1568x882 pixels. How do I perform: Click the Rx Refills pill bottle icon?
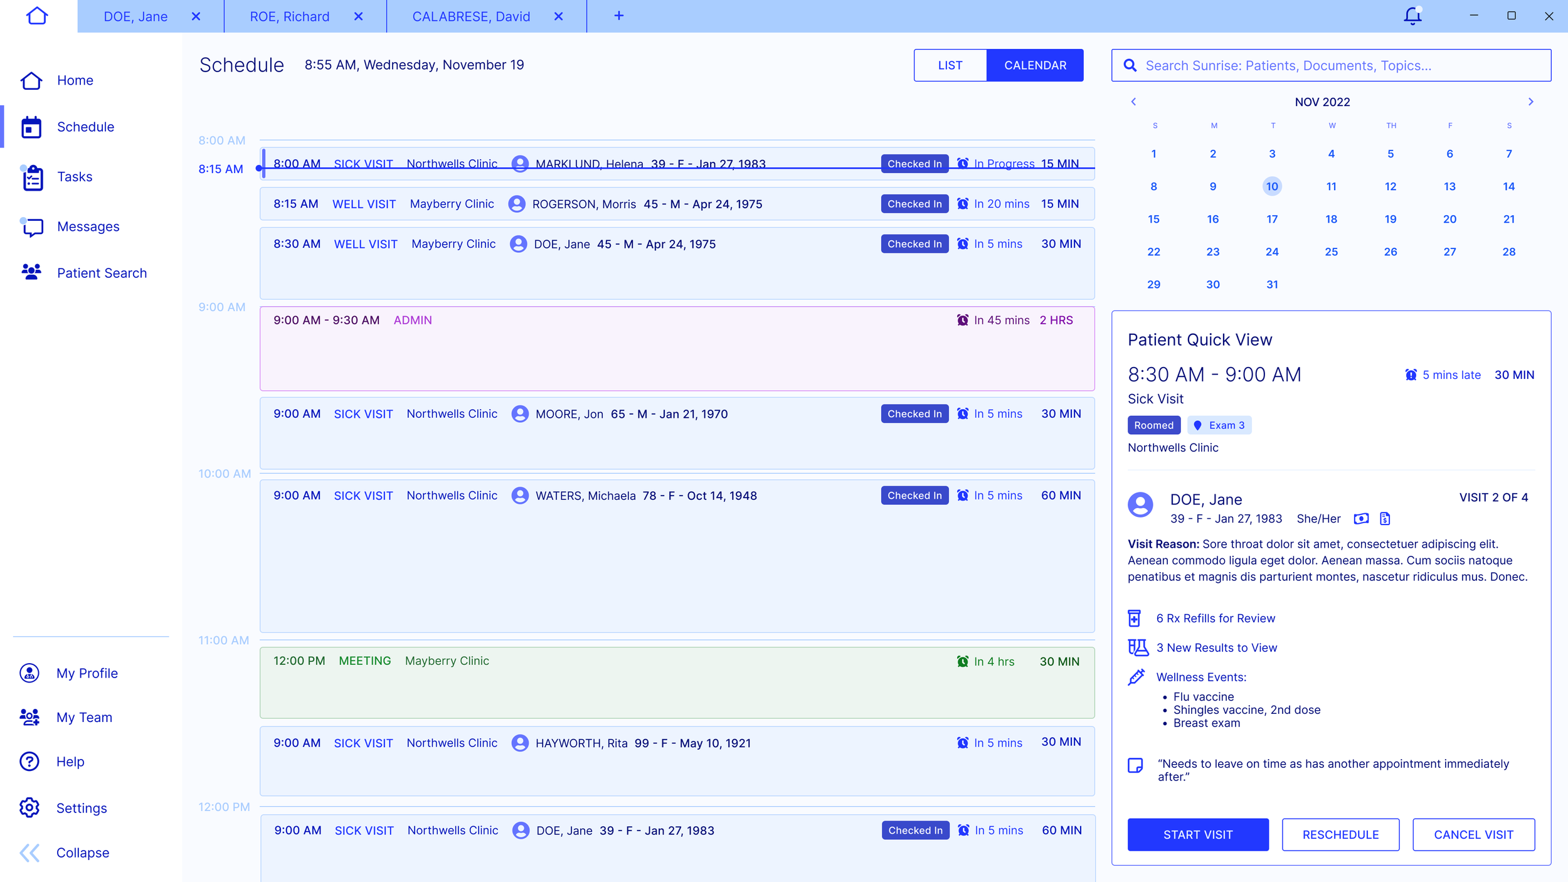(1134, 619)
